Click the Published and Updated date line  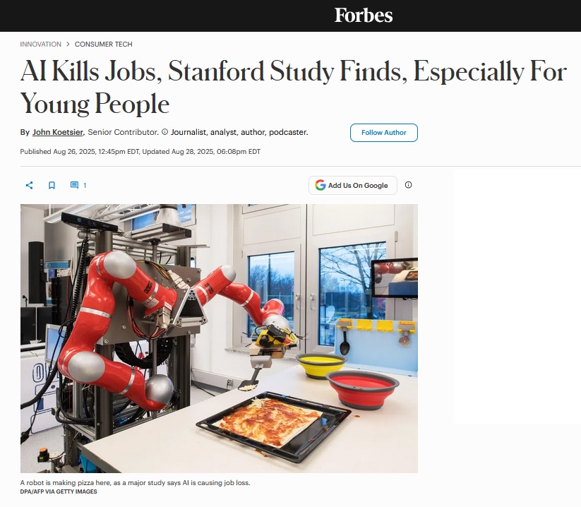point(140,152)
